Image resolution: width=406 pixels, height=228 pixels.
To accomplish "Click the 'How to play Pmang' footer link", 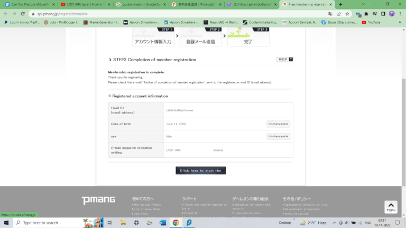I will click(x=147, y=205).
